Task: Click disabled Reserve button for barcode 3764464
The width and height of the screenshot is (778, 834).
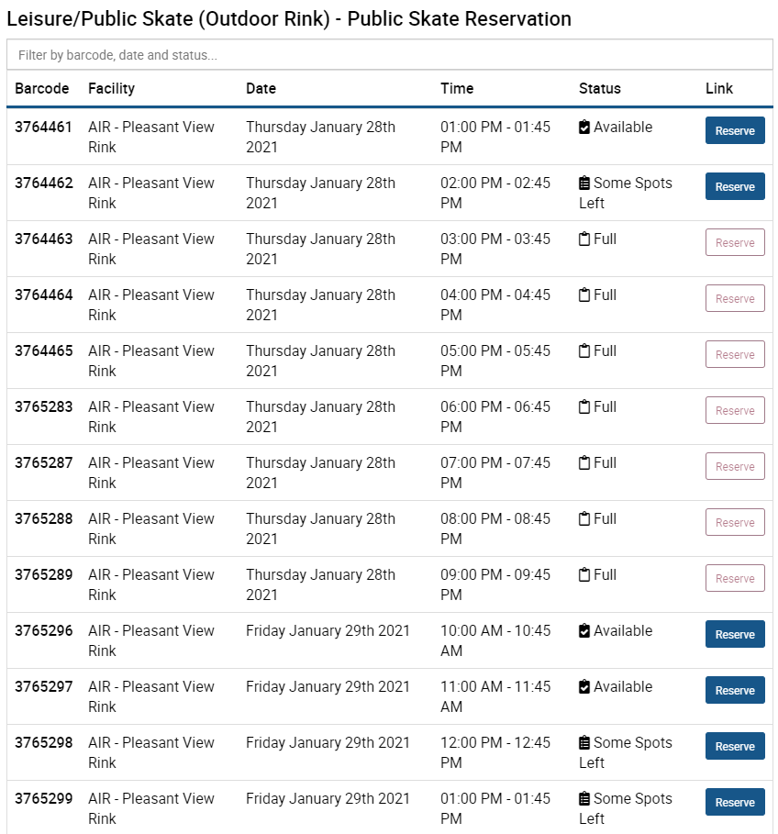Action: [735, 298]
